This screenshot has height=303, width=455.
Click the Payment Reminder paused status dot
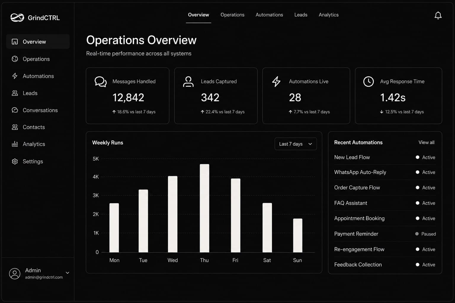417,234
